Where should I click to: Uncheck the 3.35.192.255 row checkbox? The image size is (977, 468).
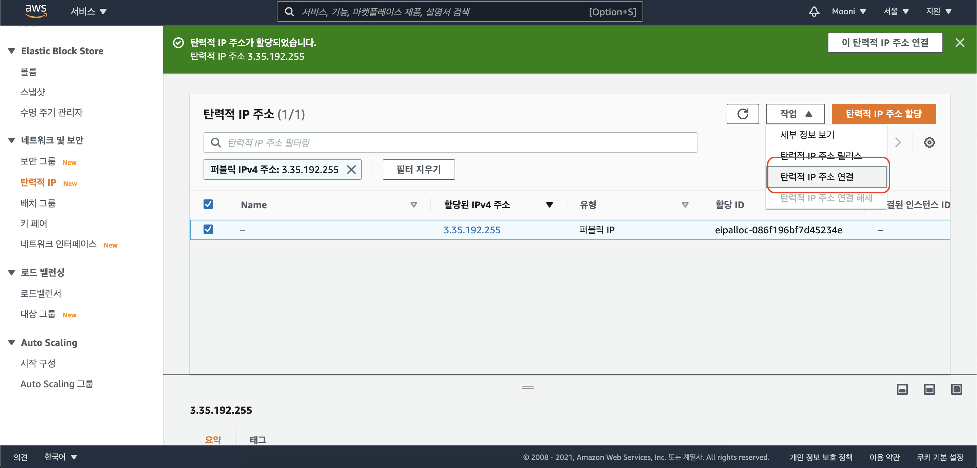208,230
